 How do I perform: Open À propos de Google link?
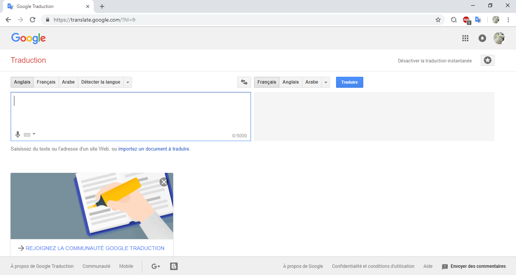(303, 266)
